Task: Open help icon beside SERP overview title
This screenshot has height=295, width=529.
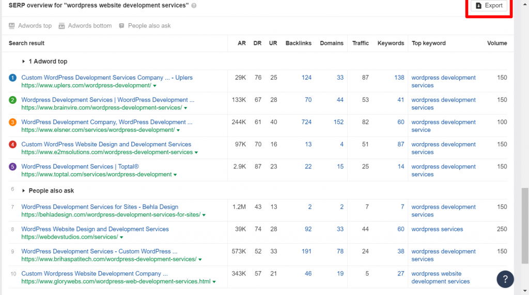Action: (194, 6)
